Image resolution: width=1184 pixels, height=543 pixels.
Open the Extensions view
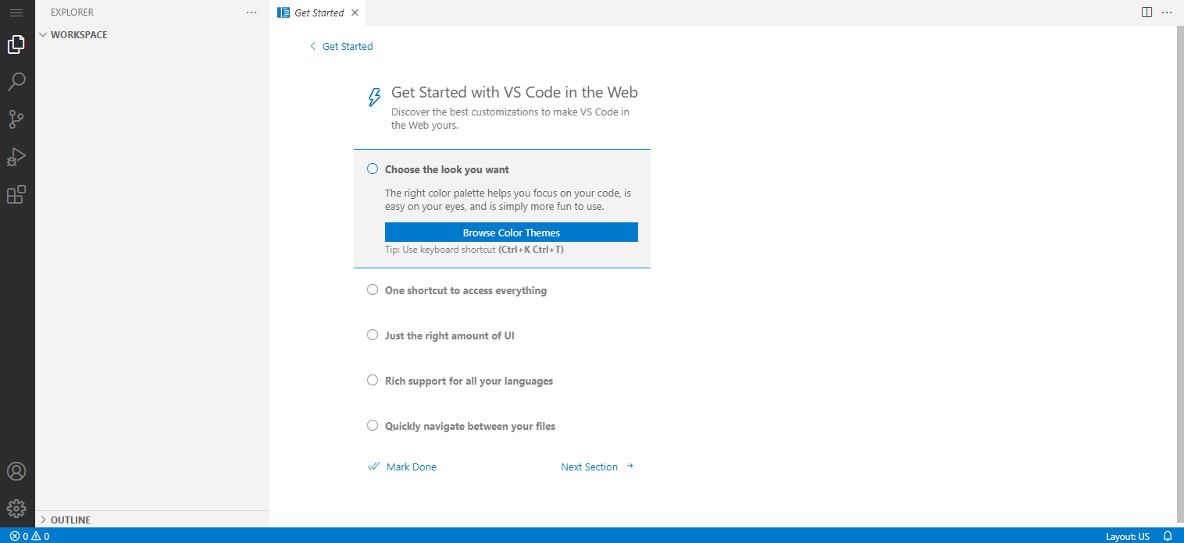click(16, 194)
